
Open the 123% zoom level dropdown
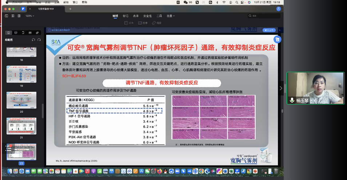30,16
